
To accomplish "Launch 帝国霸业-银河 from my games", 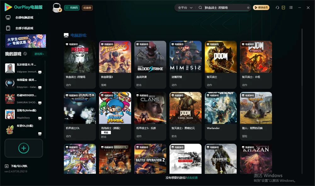I will (23, 83).
